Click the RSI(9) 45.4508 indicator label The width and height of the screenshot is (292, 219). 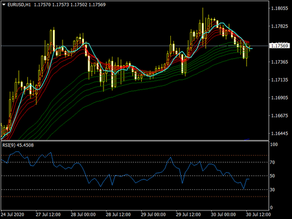18,145
